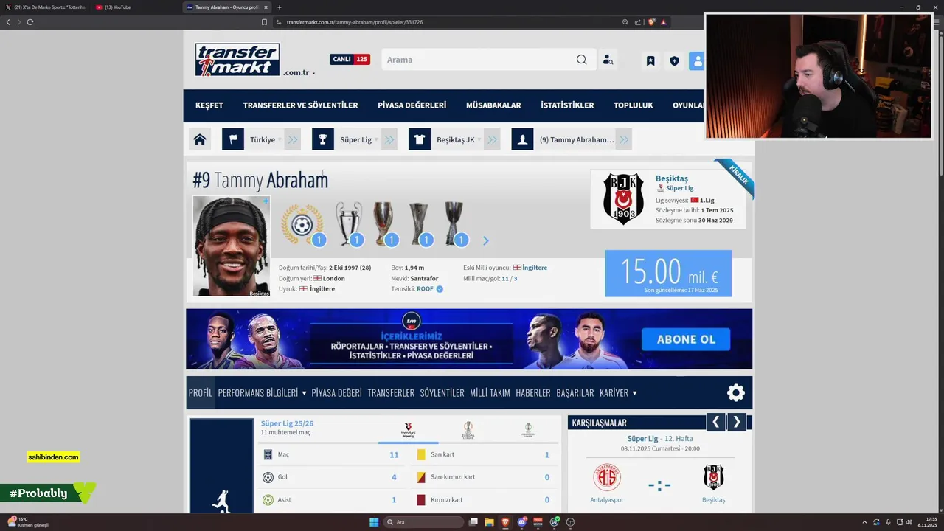Switch to TRANSFERLER player tab
The image size is (944, 531).
(x=391, y=393)
